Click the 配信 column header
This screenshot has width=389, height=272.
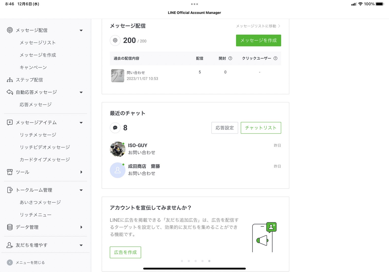coord(200,58)
